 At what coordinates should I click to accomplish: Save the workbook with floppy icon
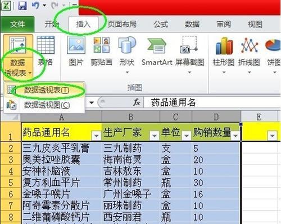coord(22,6)
